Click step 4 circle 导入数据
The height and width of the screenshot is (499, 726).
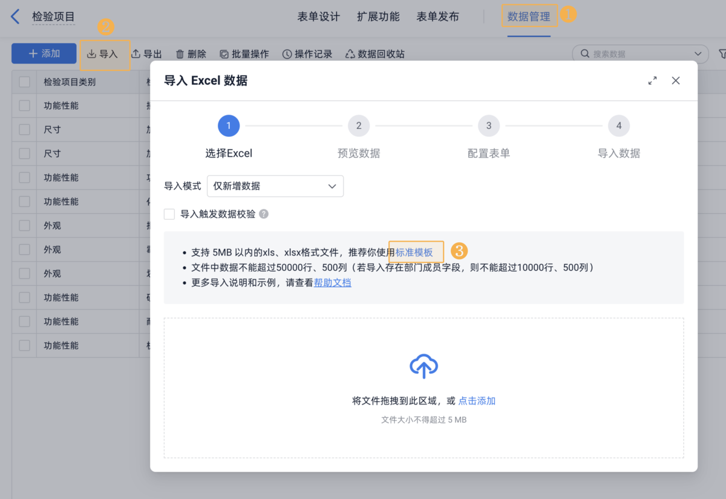619,125
